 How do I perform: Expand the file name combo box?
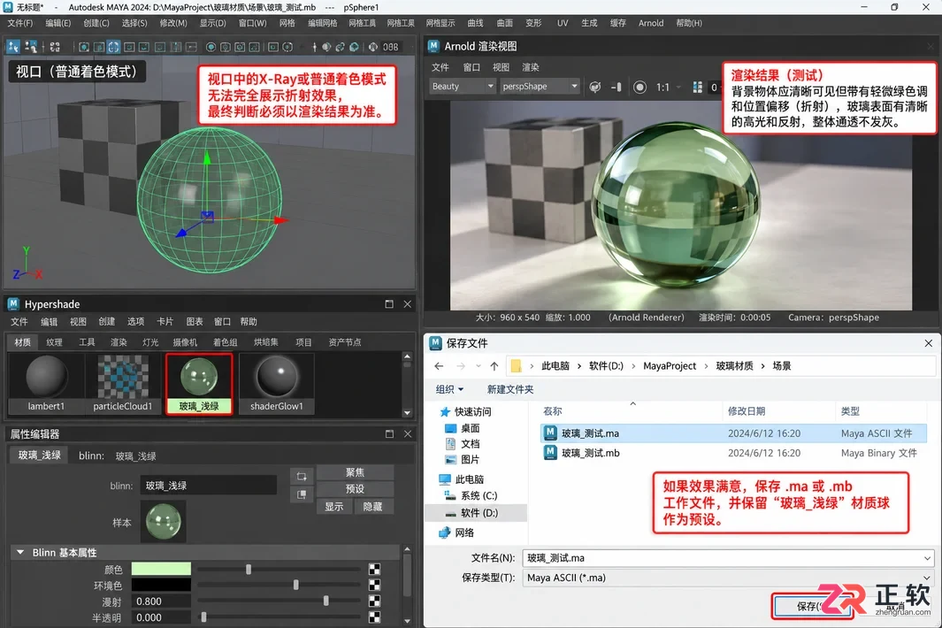click(928, 558)
